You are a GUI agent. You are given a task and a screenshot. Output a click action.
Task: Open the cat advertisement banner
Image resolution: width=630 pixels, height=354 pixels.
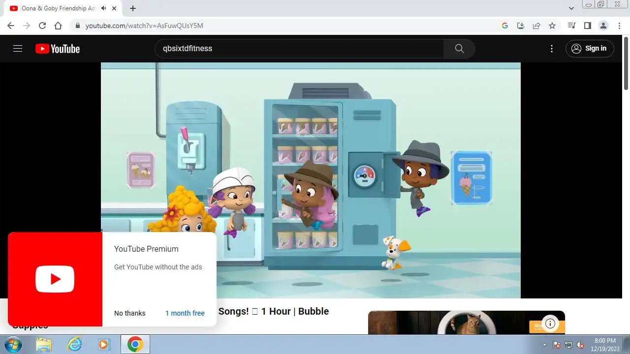pos(467,323)
